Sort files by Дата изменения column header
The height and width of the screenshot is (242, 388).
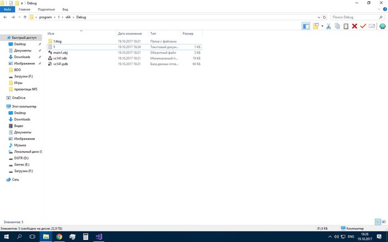130,33
